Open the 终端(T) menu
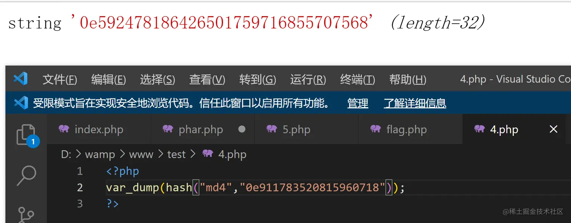 (x=357, y=79)
